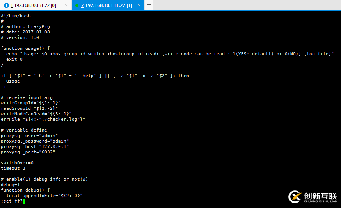Click the 'function usage() {' line
This screenshot has height=208, width=341.
25,48
